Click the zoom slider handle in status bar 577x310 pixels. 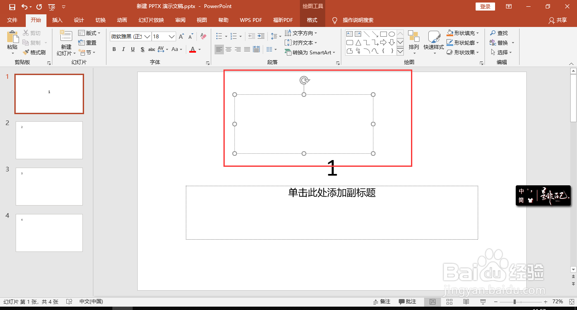(x=514, y=302)
